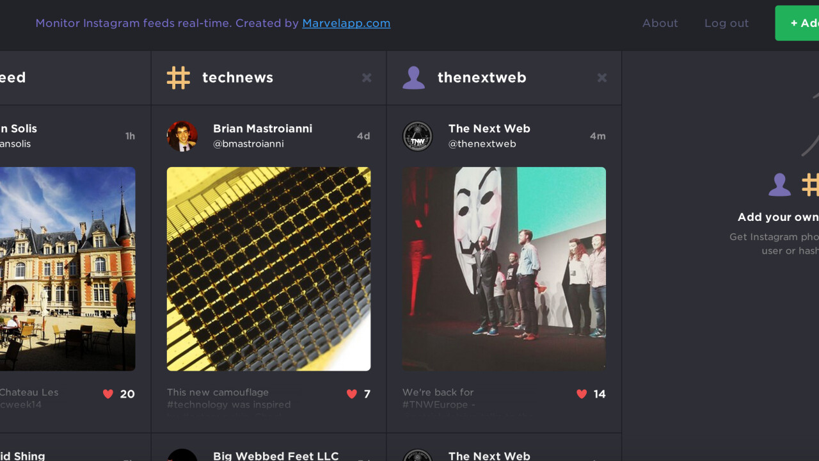
Task: Close the technews column
Action: pos(366,77)
